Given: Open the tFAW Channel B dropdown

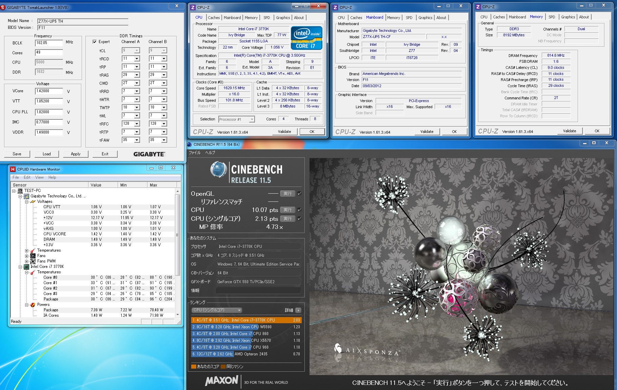Looking at the screenshot, I should [x=164, y=140].
